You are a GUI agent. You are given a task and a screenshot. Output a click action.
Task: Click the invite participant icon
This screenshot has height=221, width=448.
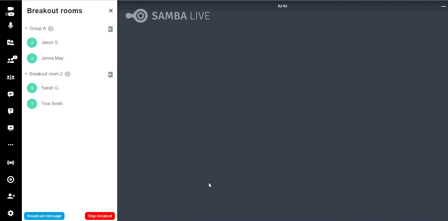11,196
